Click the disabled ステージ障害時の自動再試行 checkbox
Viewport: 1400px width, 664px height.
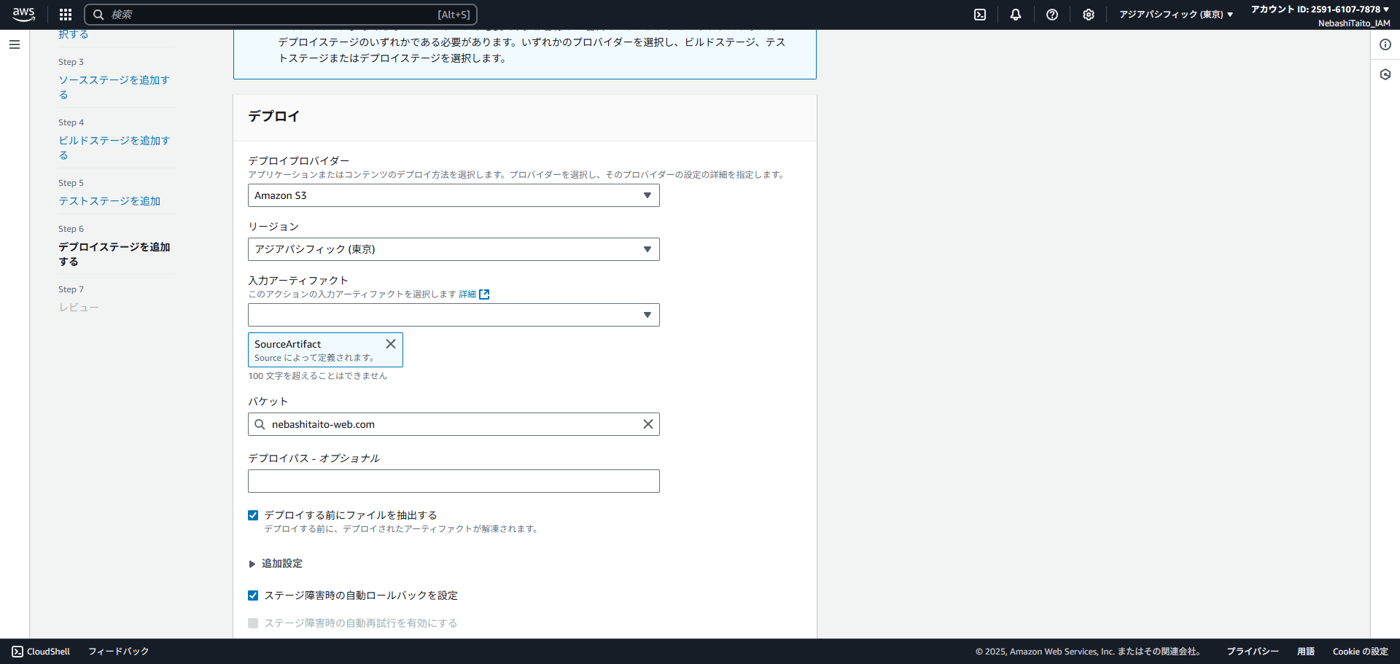click(x=253, y=623)
